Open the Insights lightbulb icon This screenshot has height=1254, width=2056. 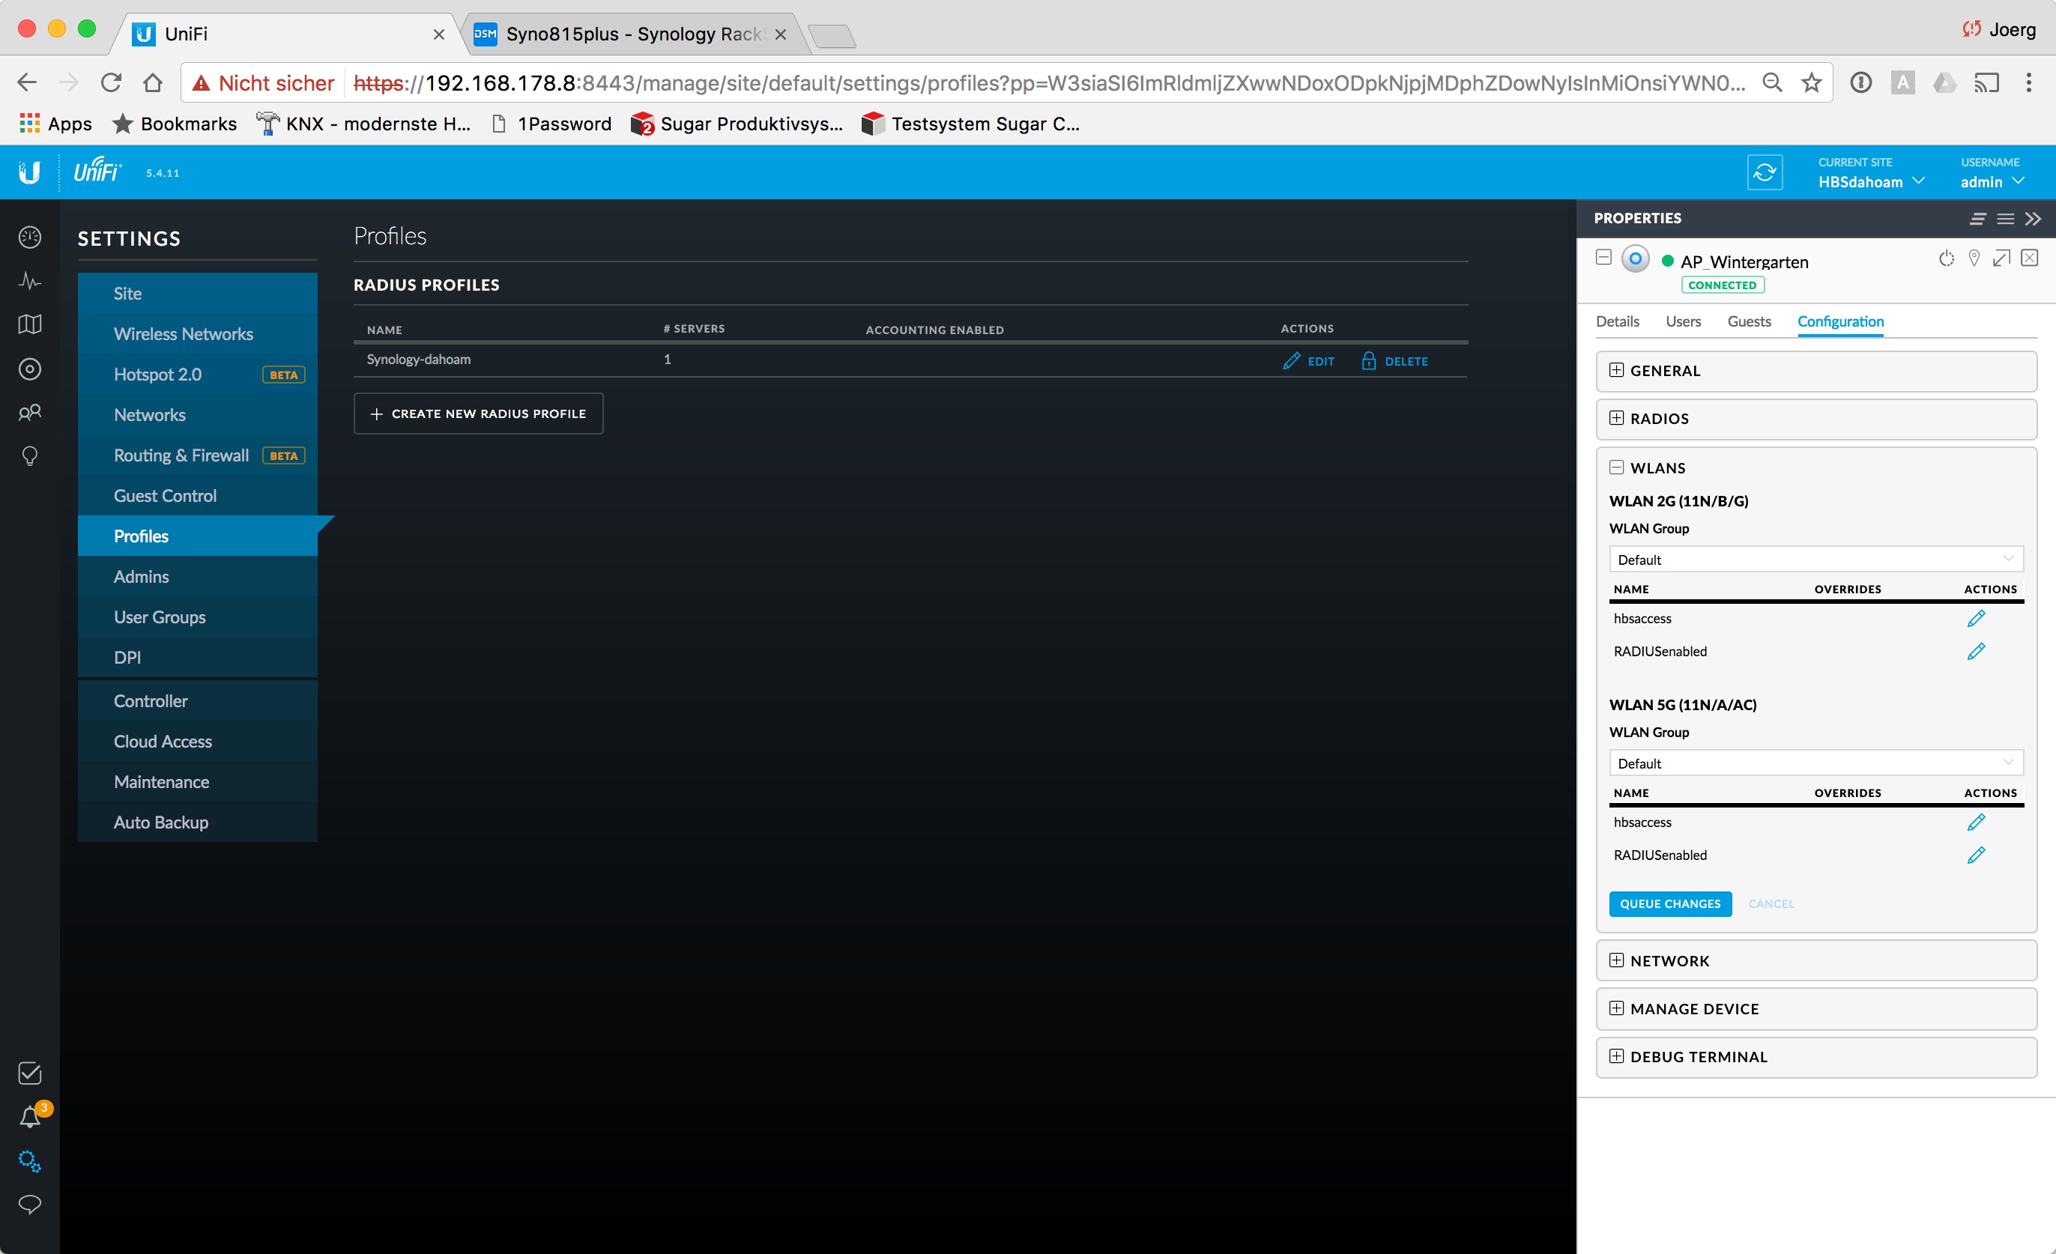pyautogui.click(x=30, y=455)
